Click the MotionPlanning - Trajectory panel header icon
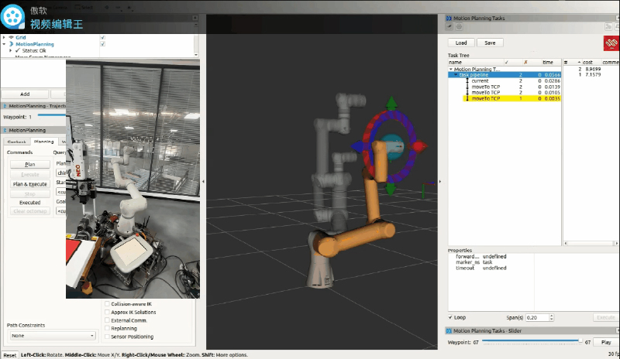 click(x=5, y=106)
